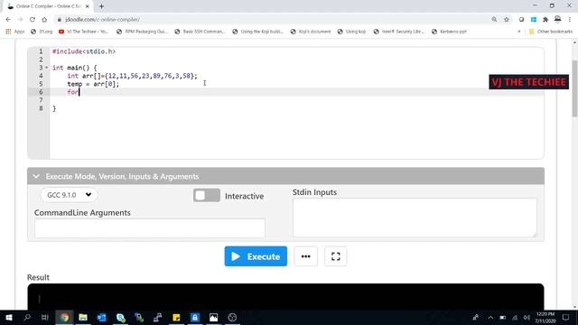This screenshot has height=325, width=578.
Task: Open the Windows-logo extension icon
Action: click(534, 20)
